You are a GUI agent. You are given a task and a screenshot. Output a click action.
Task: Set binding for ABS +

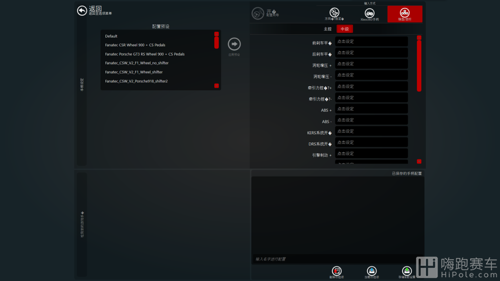[x=372, y=109]
